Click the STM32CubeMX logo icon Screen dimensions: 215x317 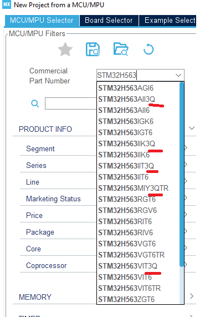7,4
